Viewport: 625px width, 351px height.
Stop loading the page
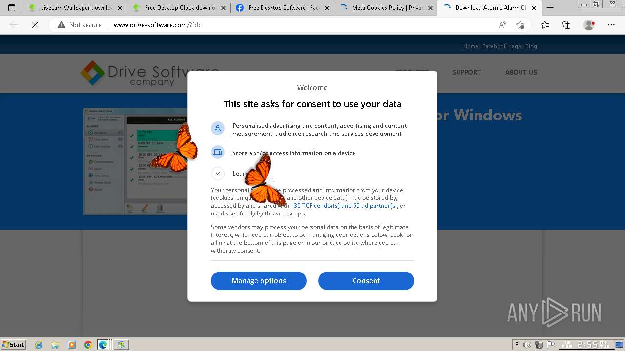click(35, 25)
